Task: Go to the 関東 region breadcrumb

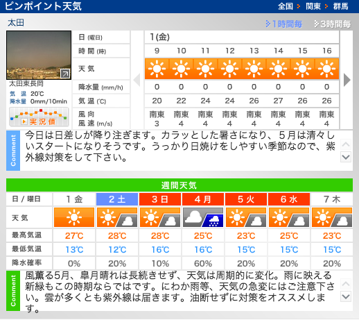Action: click(313, 6)
